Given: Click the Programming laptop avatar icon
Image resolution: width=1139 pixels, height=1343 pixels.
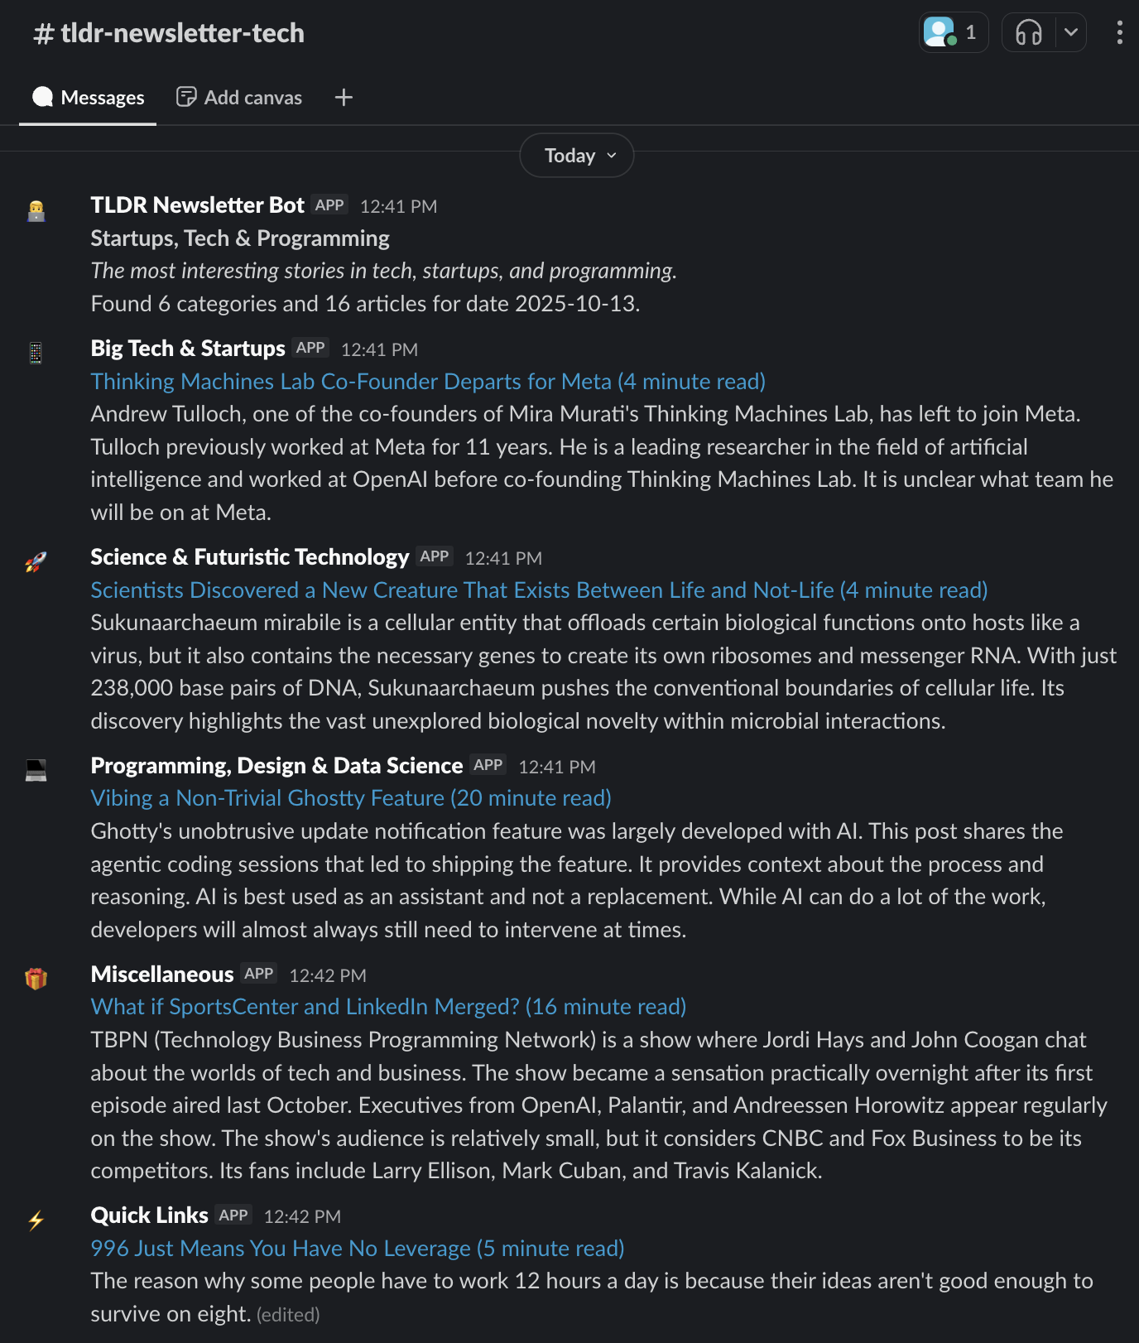Looking at the screenshot, I should 36,771.
